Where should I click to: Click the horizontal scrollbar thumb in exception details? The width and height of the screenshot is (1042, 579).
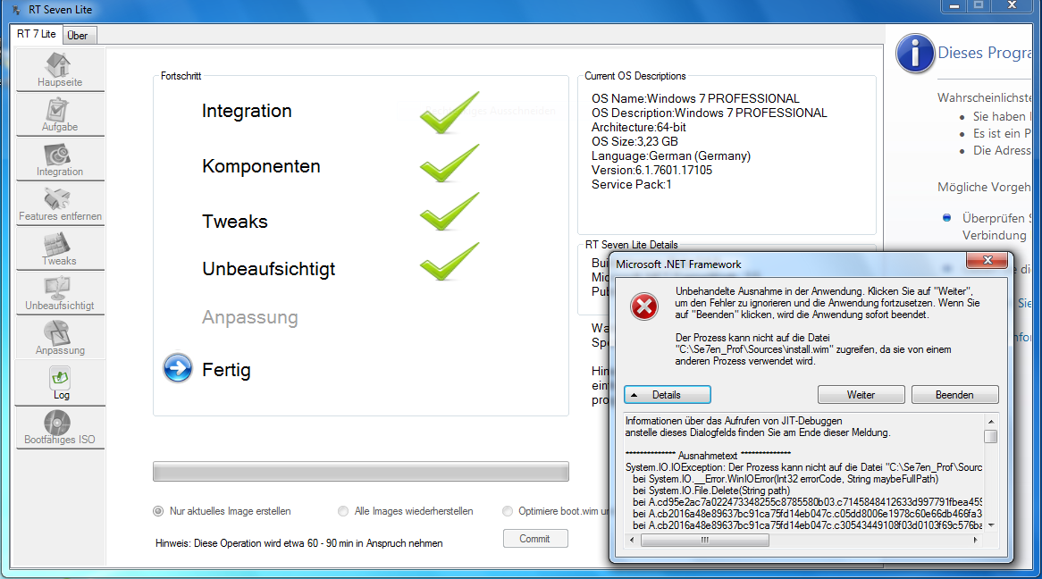point(704,541)
